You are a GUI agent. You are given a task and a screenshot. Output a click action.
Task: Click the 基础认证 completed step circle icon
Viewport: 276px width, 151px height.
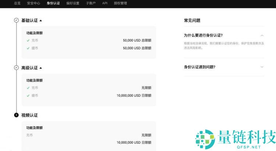16,20
